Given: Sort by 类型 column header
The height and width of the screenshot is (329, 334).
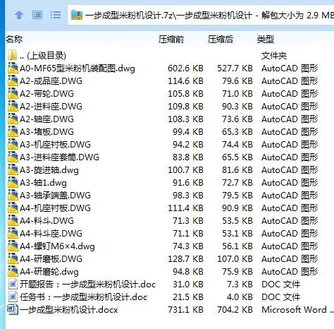Looking at the screenshot, I should pos(266,39).
